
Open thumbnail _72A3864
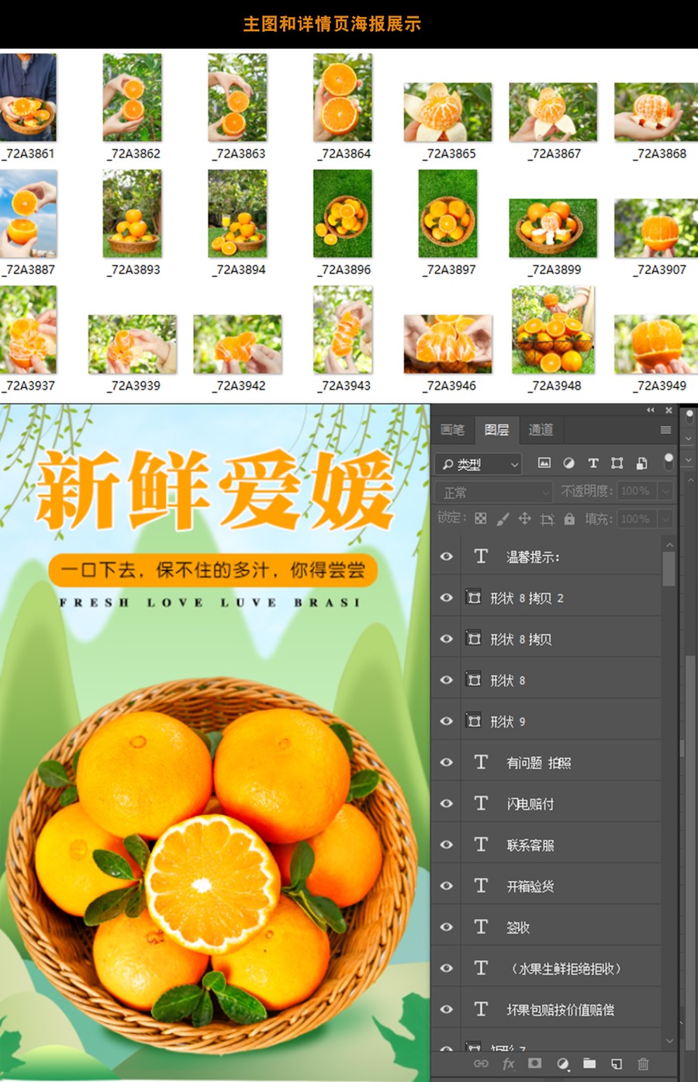[342, 97]
